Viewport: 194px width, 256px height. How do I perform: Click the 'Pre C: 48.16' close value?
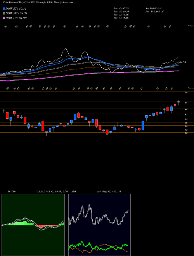pos(121,18)
